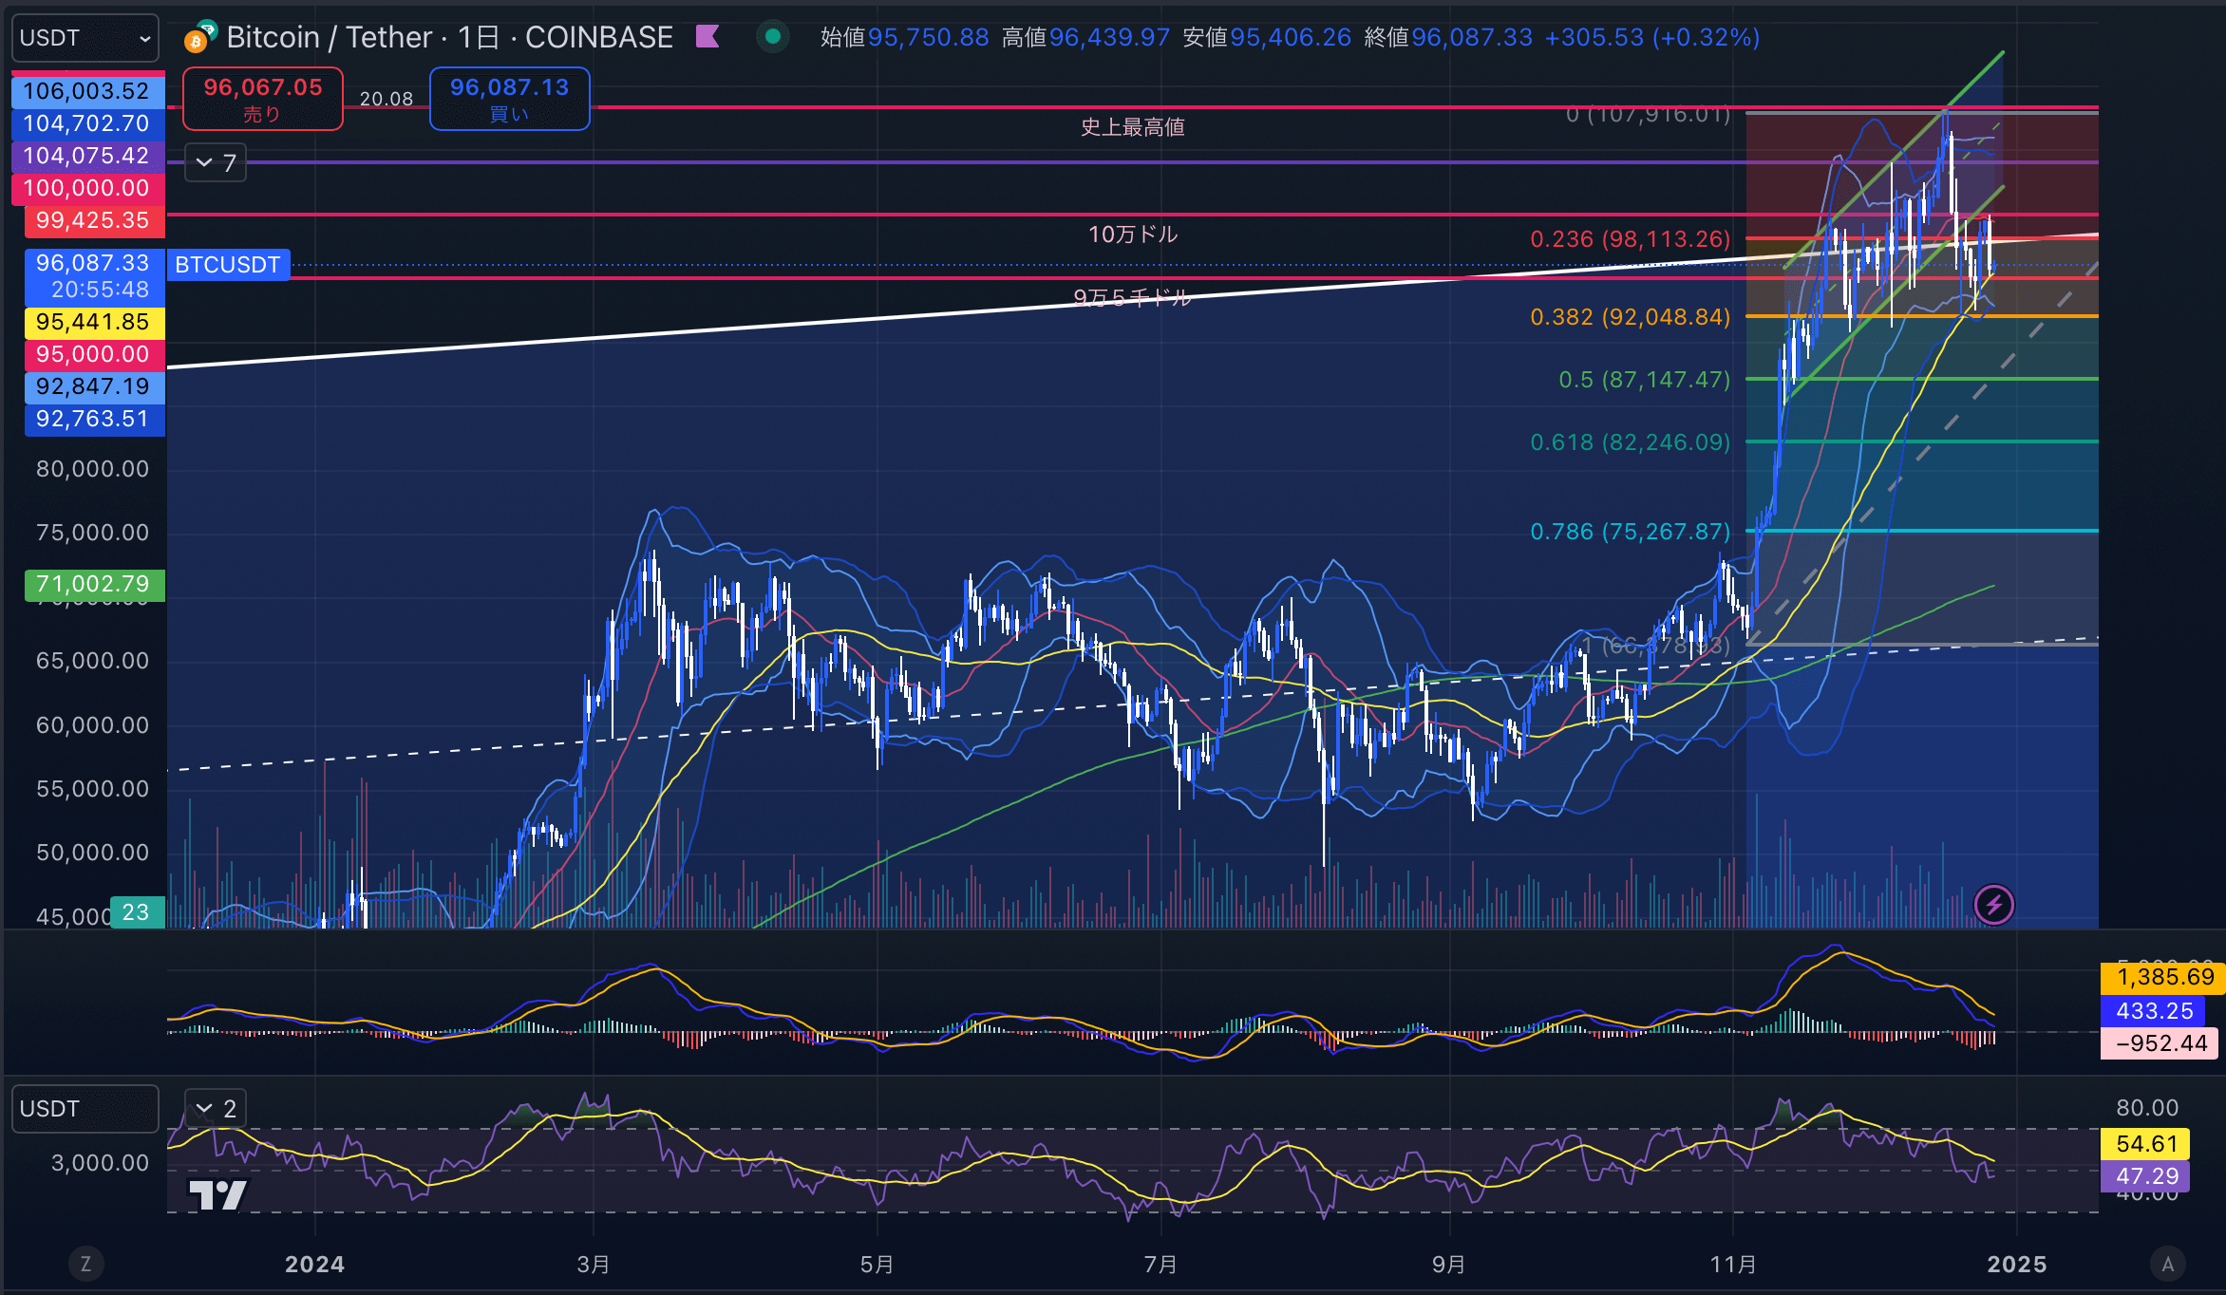The image size is (2226, 1295).
Task: Click the purple flag icon beside COINBASE
Action: coord(707,37)
